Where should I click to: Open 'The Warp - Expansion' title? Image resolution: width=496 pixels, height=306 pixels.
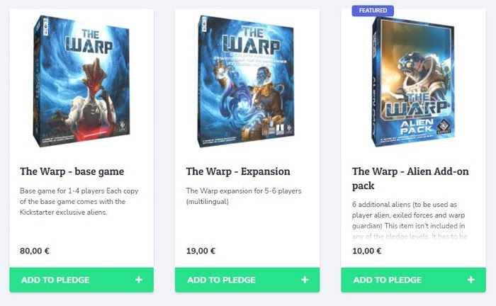(238, 171)
